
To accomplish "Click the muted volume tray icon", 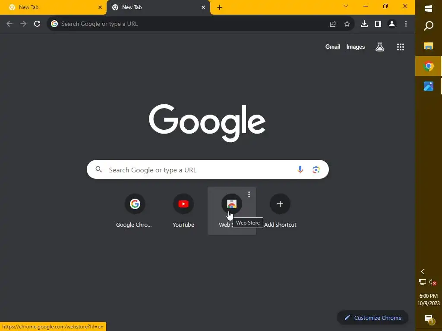I will pos(433,282).
